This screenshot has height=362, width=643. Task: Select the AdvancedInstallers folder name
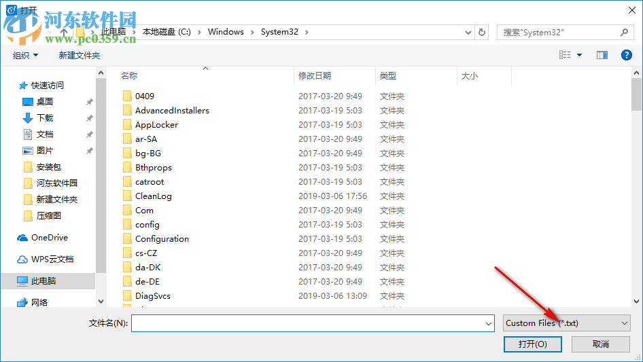coord(172,110)
